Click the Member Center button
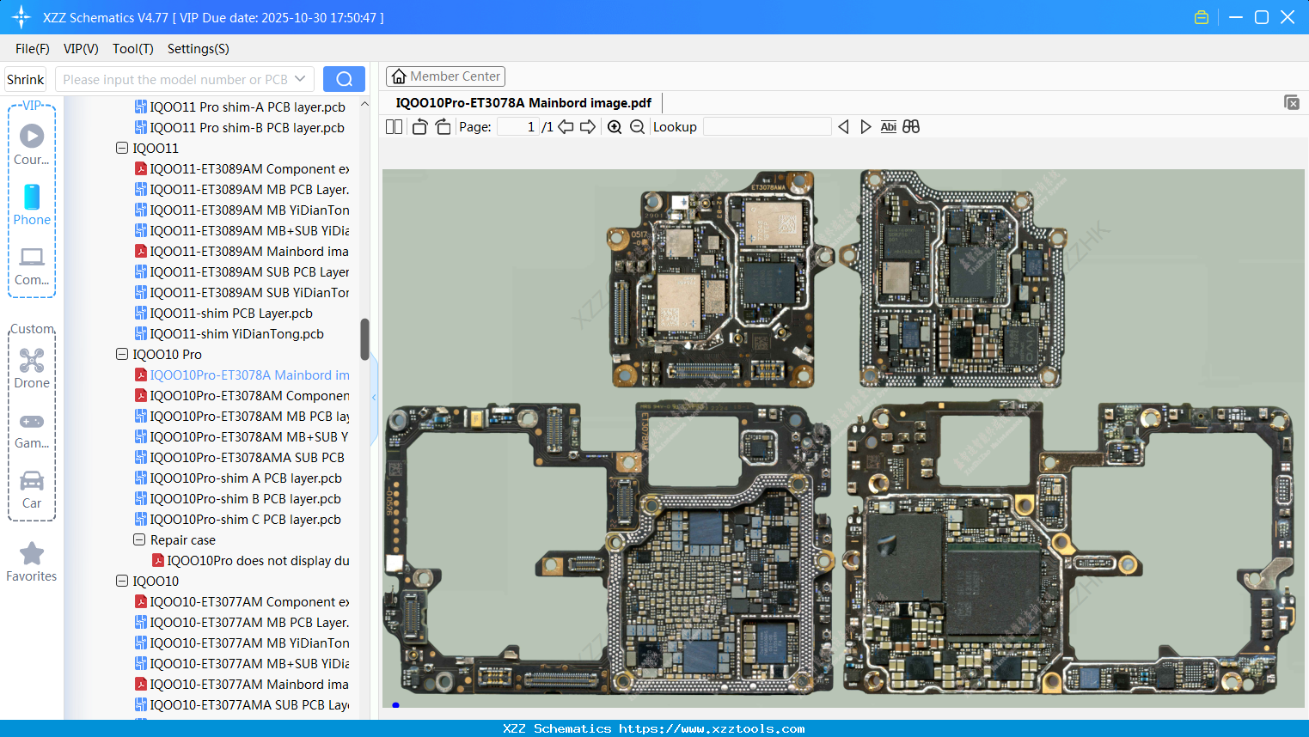The width and height of the screenshot is (1309, 737). 445,76
